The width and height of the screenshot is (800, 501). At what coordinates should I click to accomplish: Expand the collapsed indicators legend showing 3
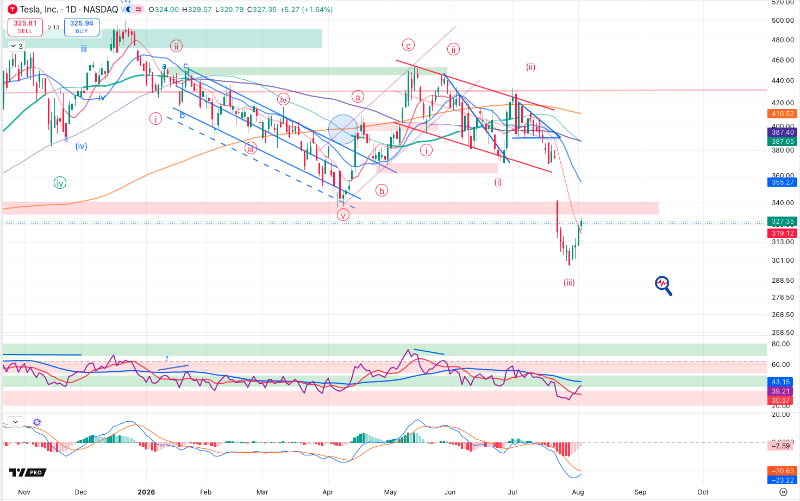17,46
